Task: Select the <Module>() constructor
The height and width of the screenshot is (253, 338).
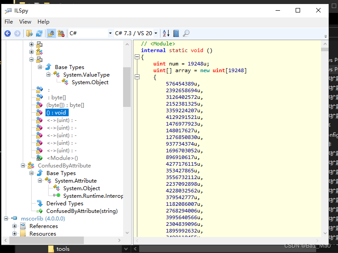Action: tap(62, 158)
